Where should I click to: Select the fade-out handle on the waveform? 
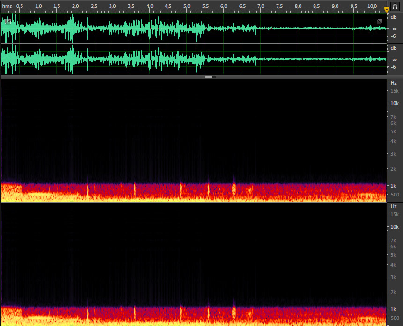coord(380,22)
